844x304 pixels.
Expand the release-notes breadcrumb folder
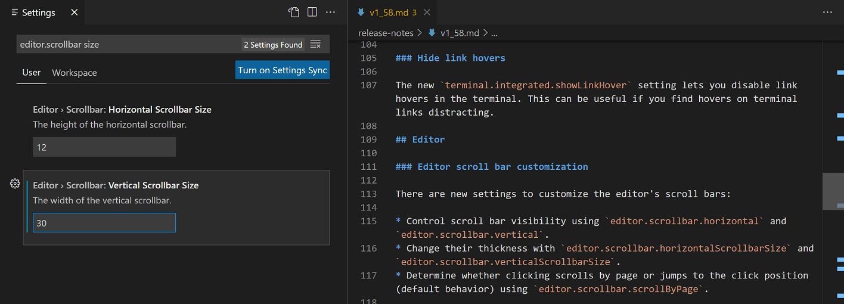pyautogui.click(x=386, y=33)
